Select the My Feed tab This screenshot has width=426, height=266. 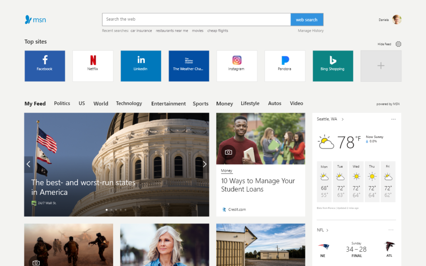tap(35, 103)
